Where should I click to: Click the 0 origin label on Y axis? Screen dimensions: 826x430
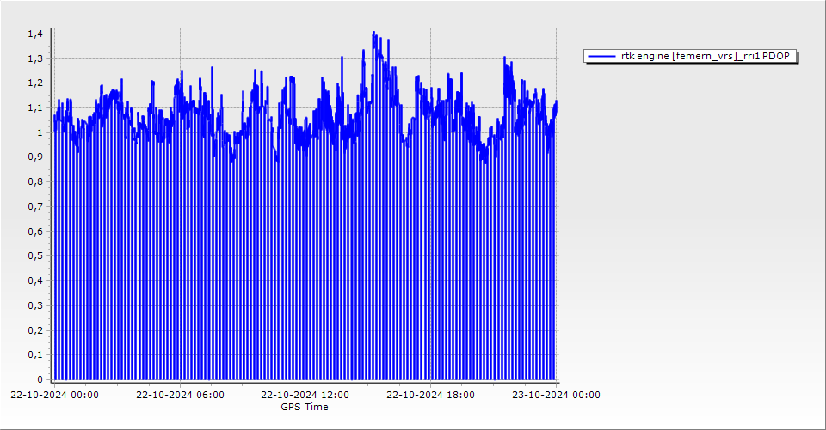point(39,379)
